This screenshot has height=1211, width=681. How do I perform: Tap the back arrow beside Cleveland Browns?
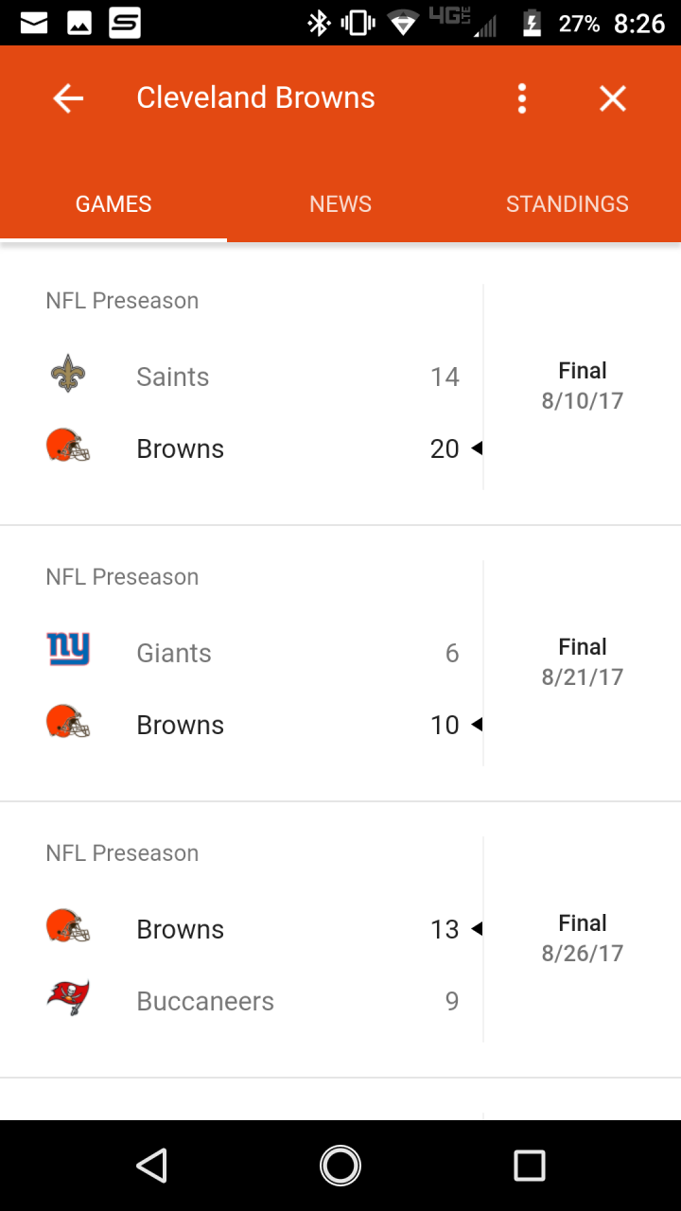68,97
